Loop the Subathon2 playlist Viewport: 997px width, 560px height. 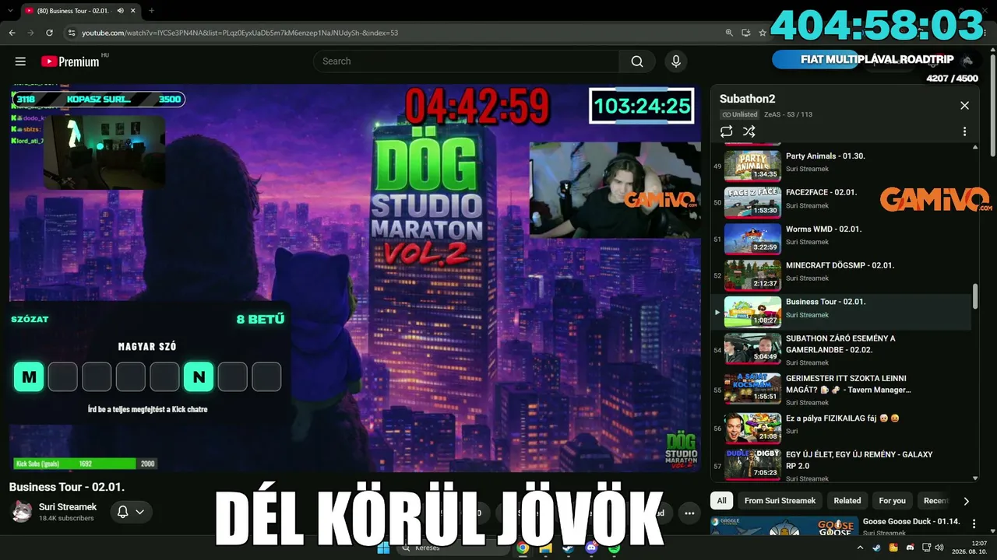727,131
